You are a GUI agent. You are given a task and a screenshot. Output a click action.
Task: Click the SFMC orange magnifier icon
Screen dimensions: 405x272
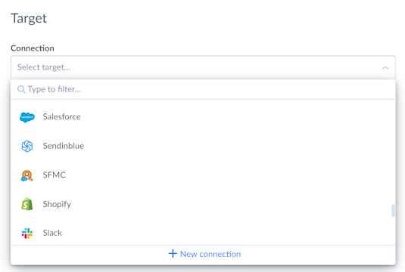[26, 175]
